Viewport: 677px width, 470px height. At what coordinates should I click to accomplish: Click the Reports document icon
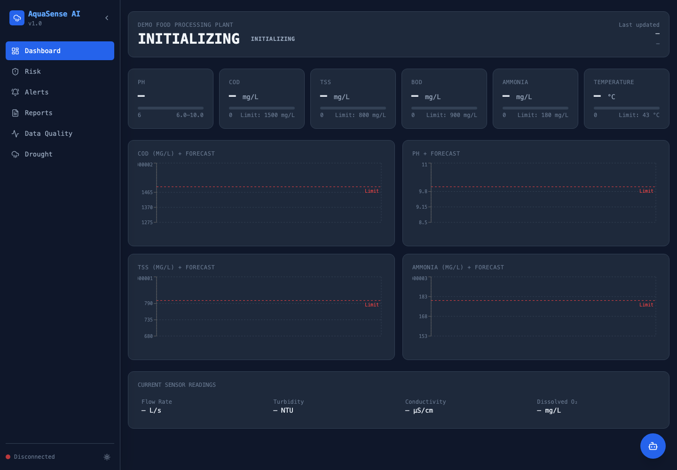[x=15, y=113]
